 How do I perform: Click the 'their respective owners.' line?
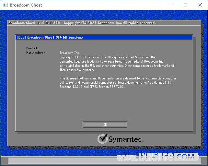[77, 70]
